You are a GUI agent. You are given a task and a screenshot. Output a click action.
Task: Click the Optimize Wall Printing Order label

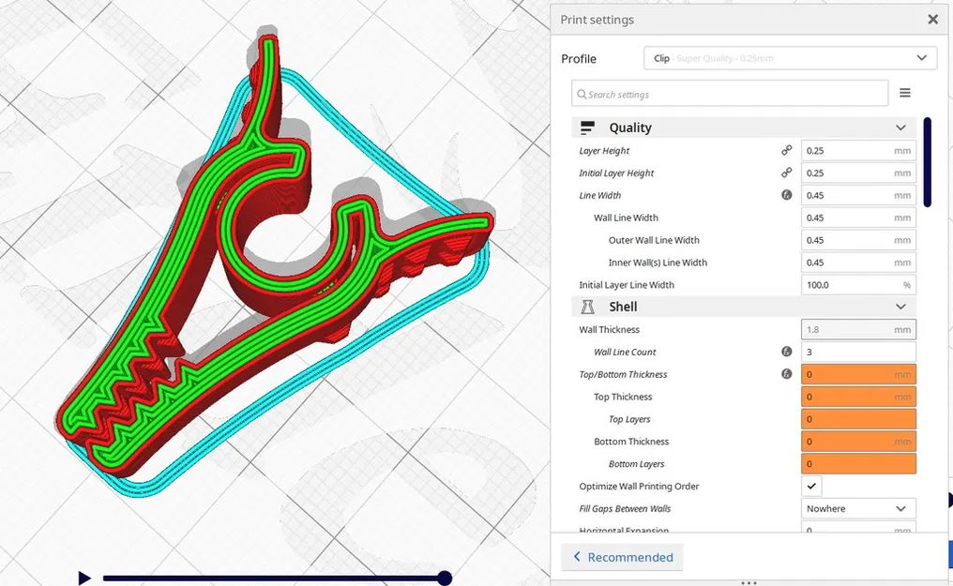639,487
